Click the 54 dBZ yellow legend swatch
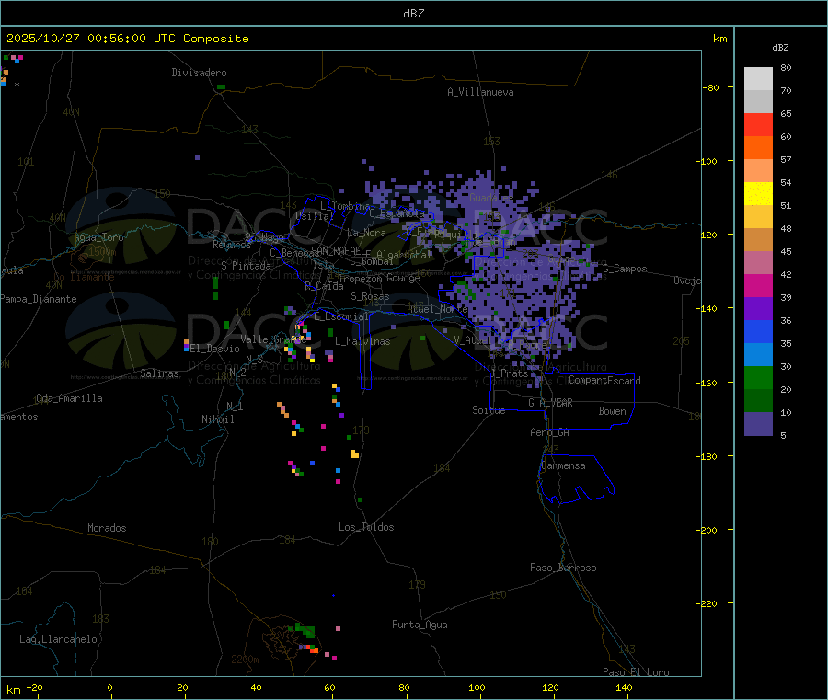This screenshot has height=700, width=828. click(758, 194)
